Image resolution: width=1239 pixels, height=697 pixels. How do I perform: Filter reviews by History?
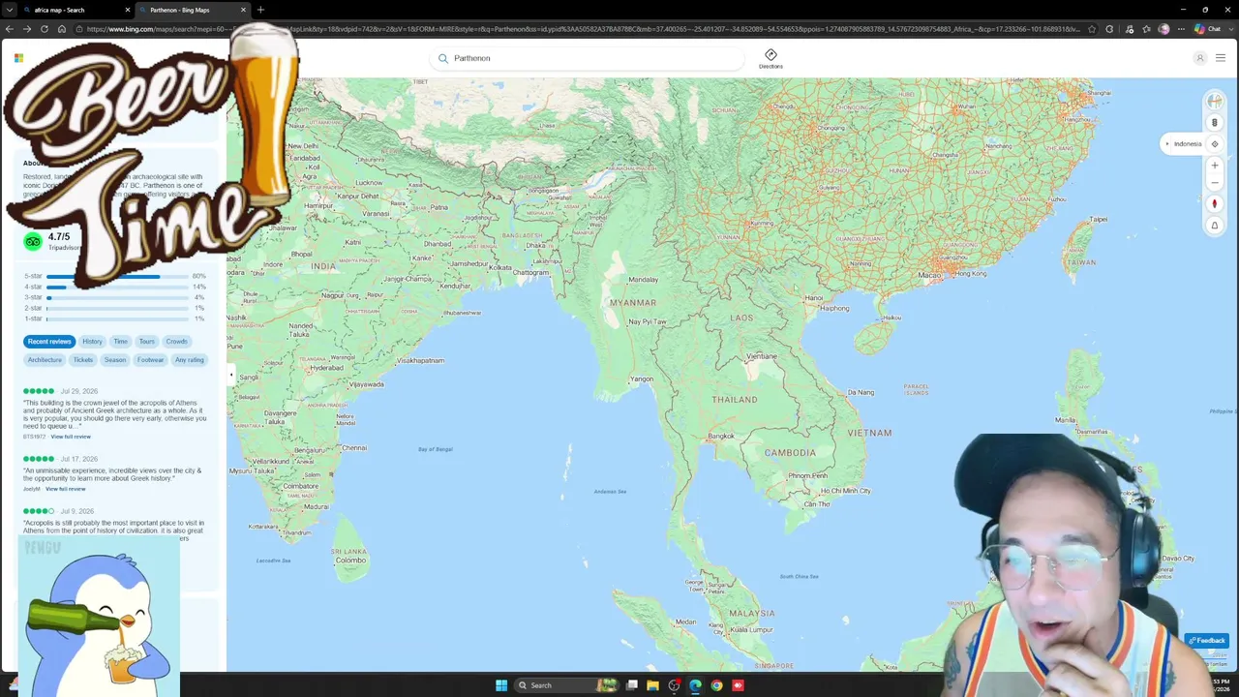(92, 342)
